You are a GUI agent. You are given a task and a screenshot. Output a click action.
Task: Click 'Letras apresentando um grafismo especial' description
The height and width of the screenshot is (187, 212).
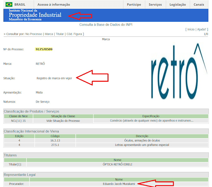pyautogui.click(x=142, y=145)
